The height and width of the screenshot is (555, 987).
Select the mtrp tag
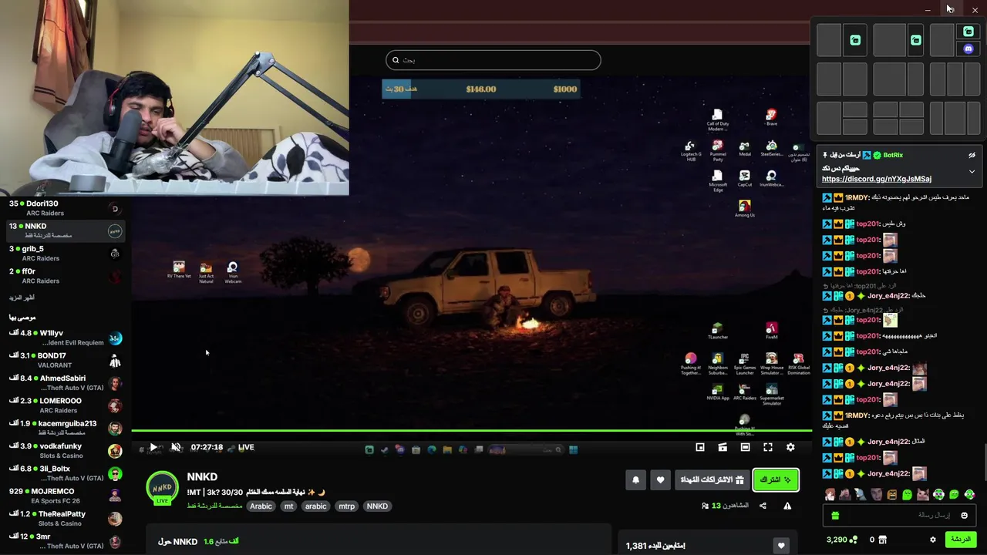click(347, 506)
